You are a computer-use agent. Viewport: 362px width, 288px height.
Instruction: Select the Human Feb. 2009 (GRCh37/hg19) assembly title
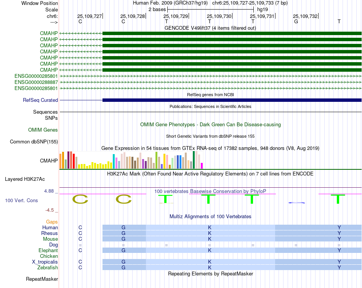[170, 3]
